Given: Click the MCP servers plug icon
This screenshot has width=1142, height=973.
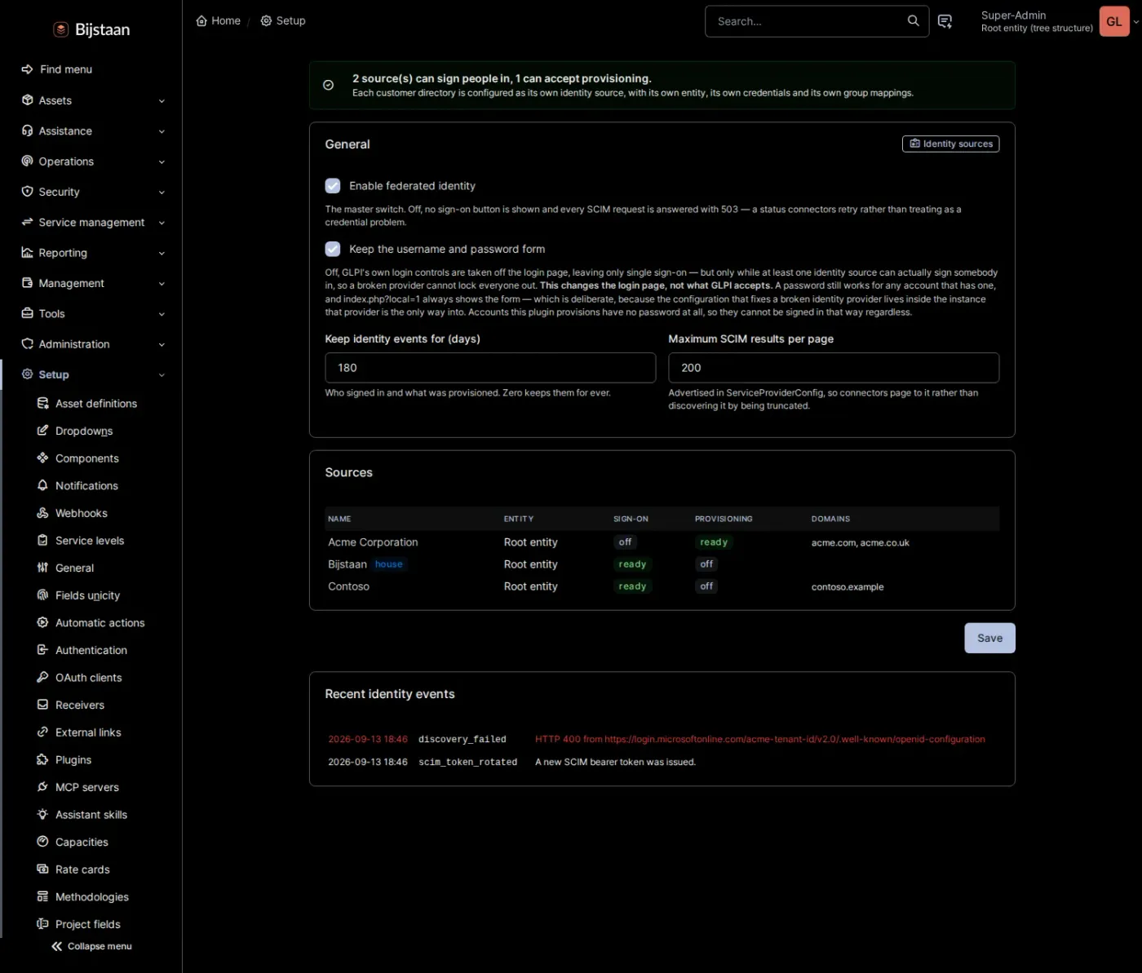Looking at the screenshot, I should coord(42,787).
